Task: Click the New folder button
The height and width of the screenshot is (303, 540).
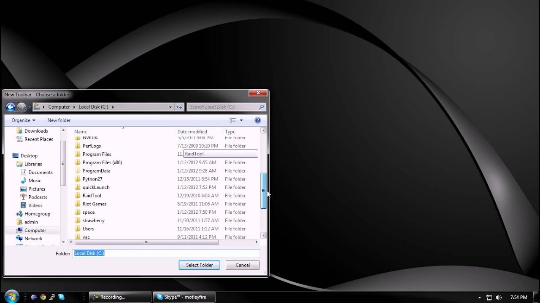Action: [59, 120]
